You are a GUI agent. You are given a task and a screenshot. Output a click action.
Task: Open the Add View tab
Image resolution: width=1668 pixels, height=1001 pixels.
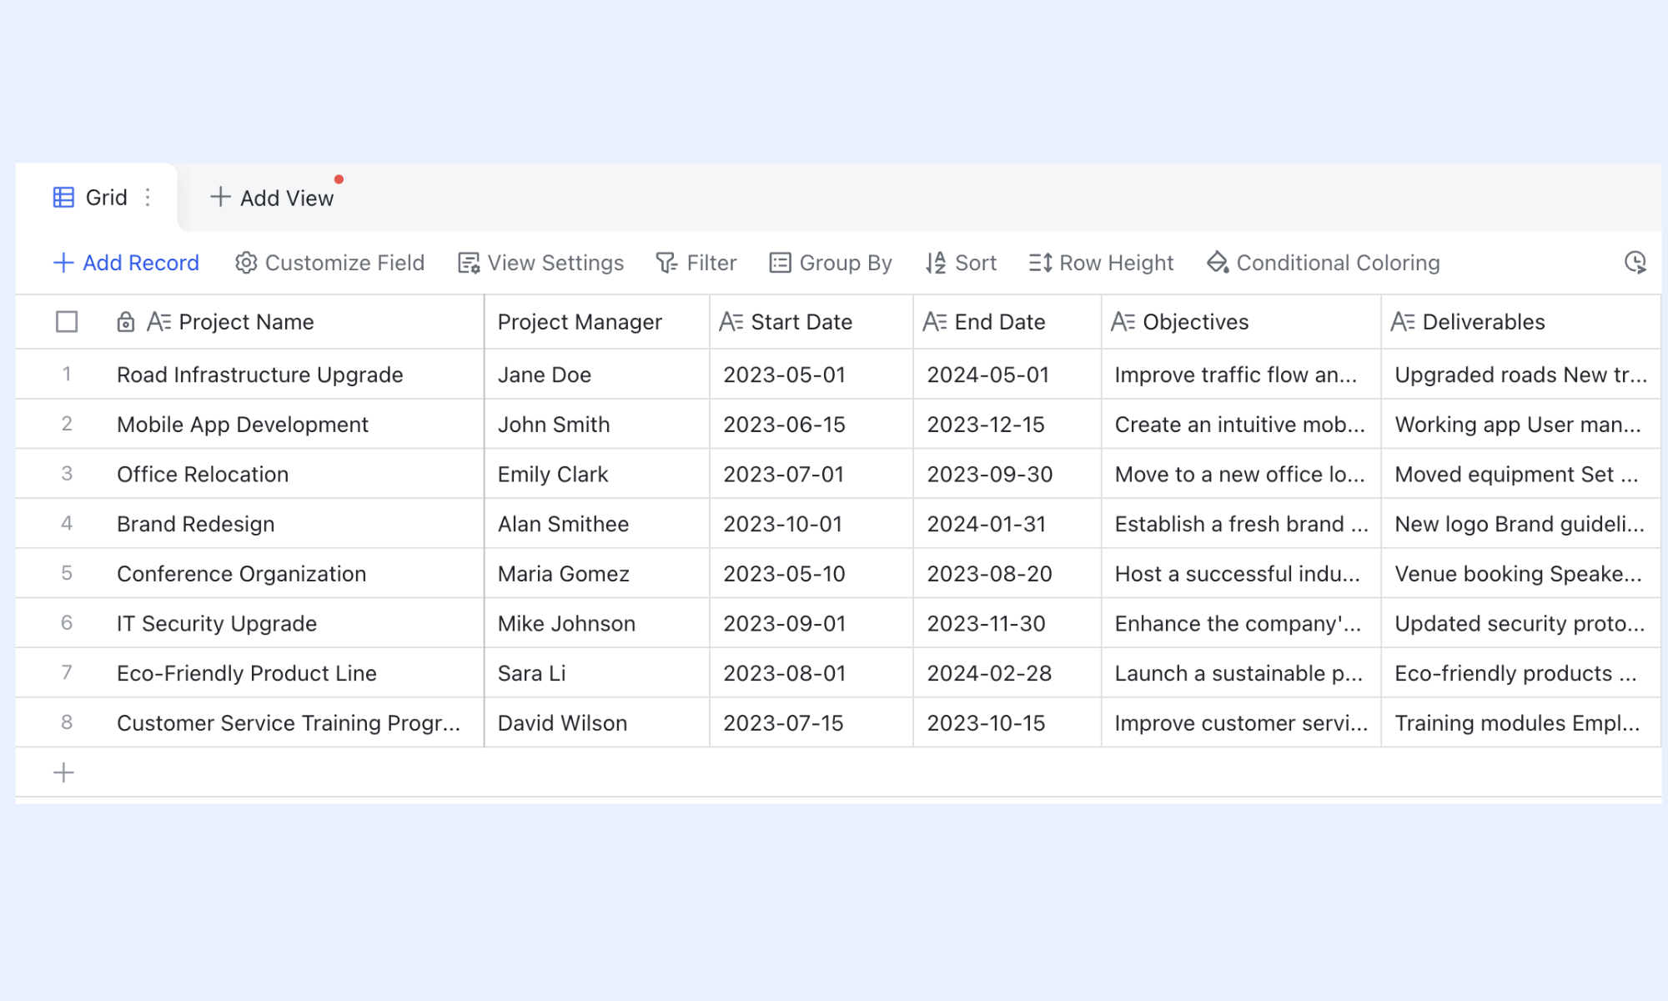pyautogui.click(x=272, y=198)
